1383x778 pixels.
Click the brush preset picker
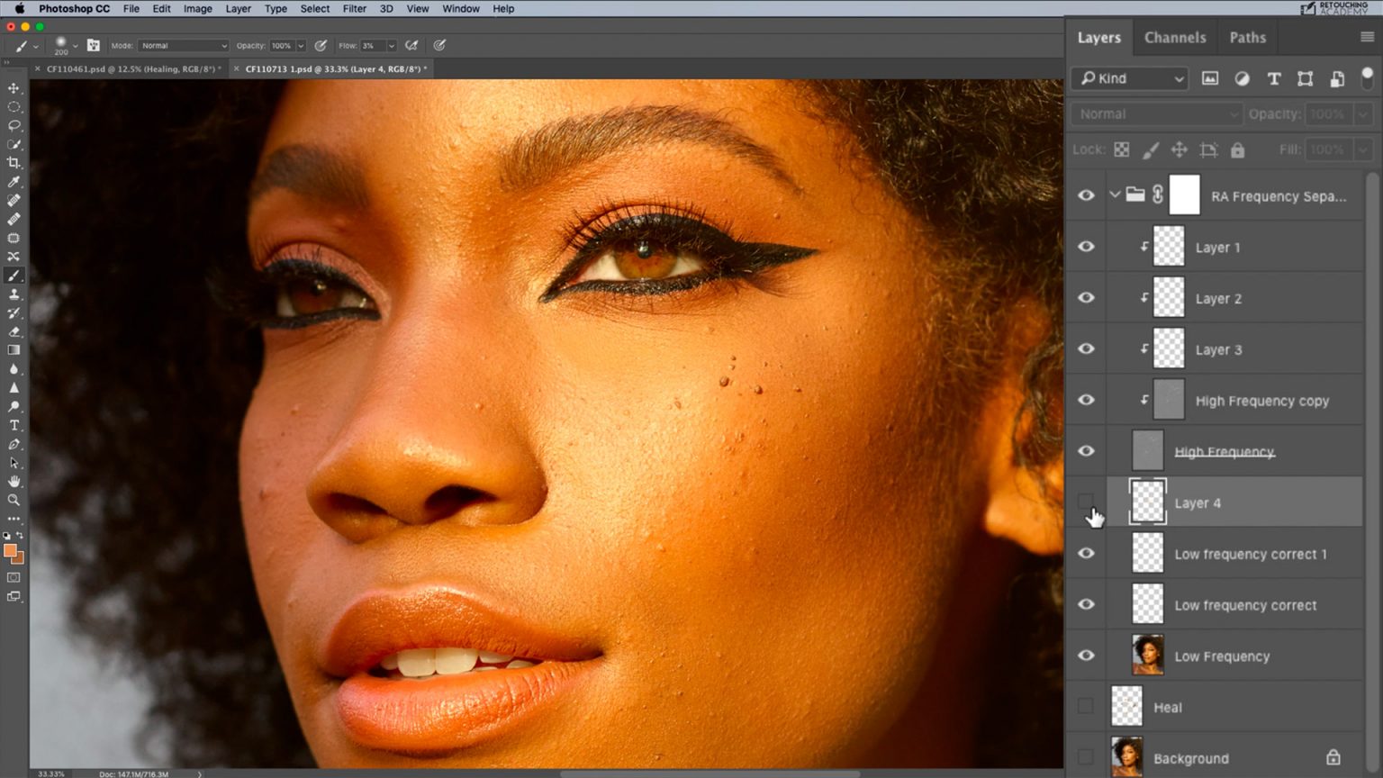pyautogui.click(x=63, y=45)
